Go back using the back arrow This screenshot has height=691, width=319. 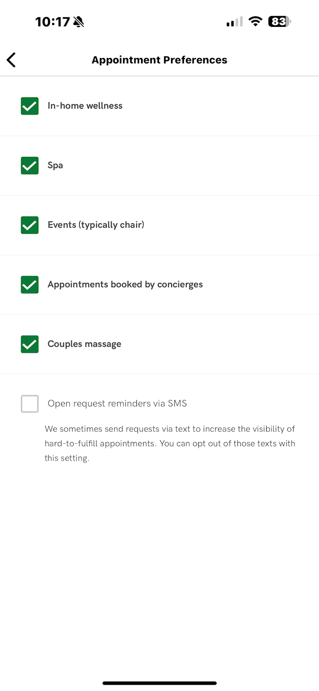[x=12, y=60]
